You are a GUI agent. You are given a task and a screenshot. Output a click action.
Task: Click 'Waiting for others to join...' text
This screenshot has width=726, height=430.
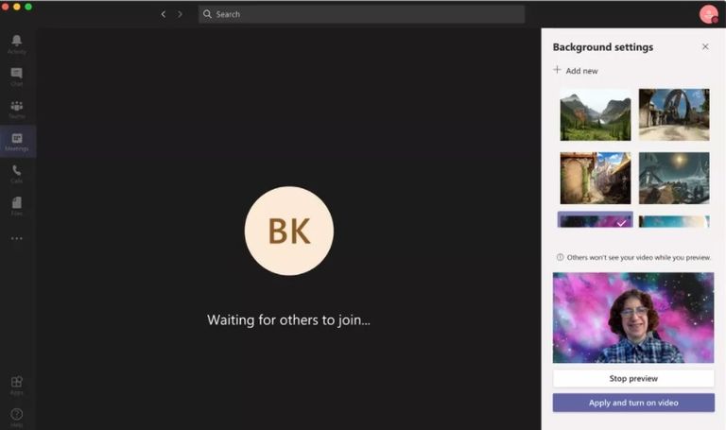coord(288,319)
